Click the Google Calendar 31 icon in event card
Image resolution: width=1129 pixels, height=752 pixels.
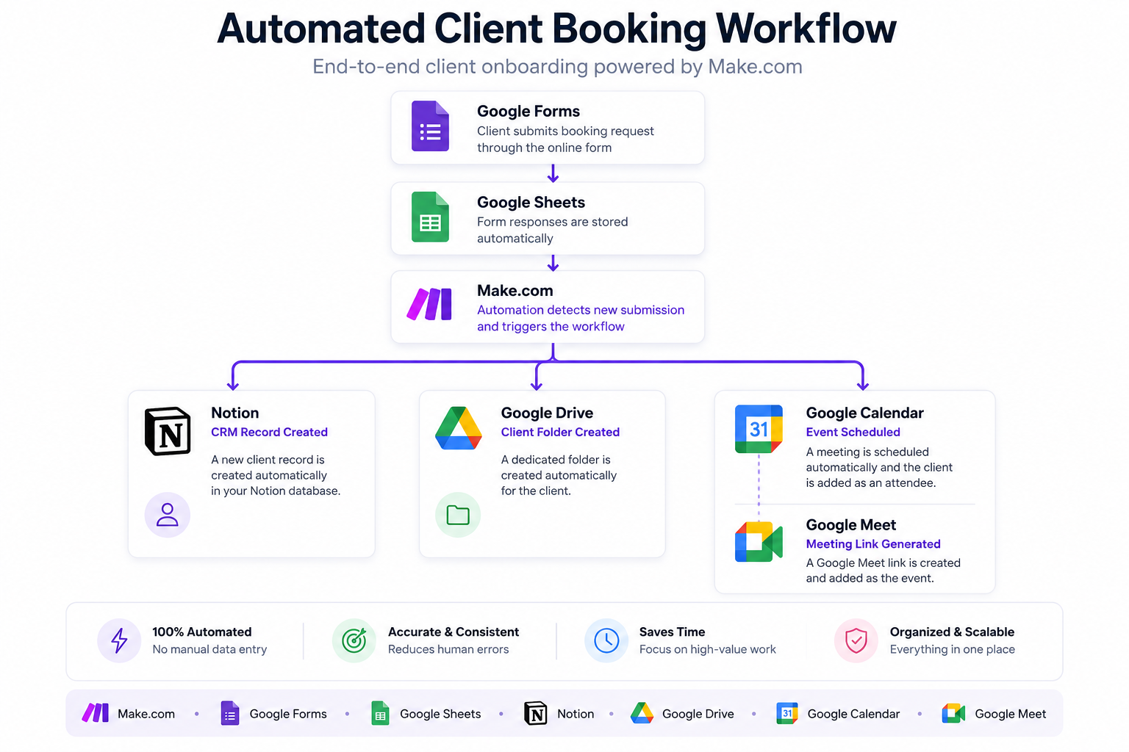[x=759, y=429]
